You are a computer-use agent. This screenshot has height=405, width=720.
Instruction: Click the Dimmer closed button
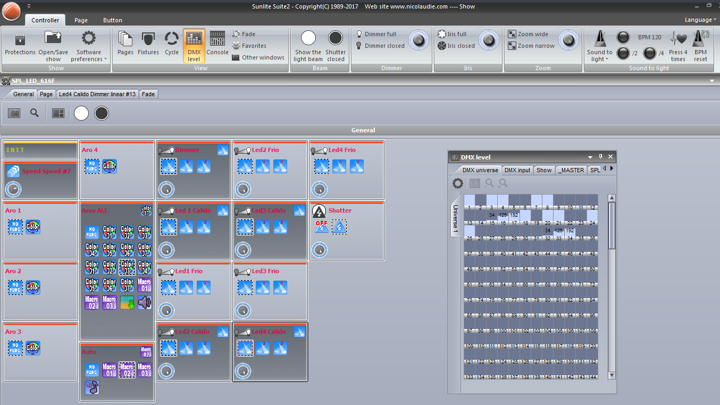point(380,46)
